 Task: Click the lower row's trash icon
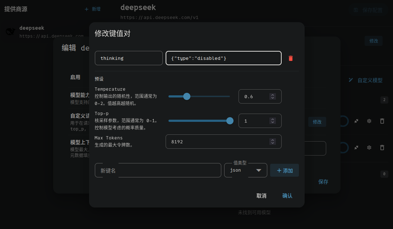[x=382, y=148]
